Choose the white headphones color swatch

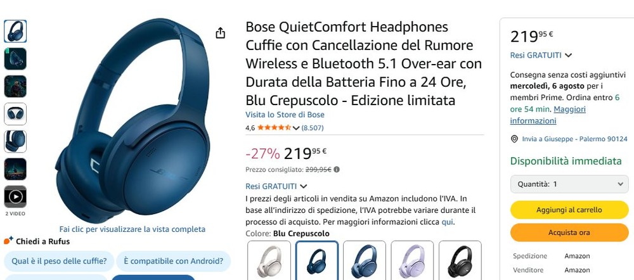pyautogui.click(x=269, y=260)
